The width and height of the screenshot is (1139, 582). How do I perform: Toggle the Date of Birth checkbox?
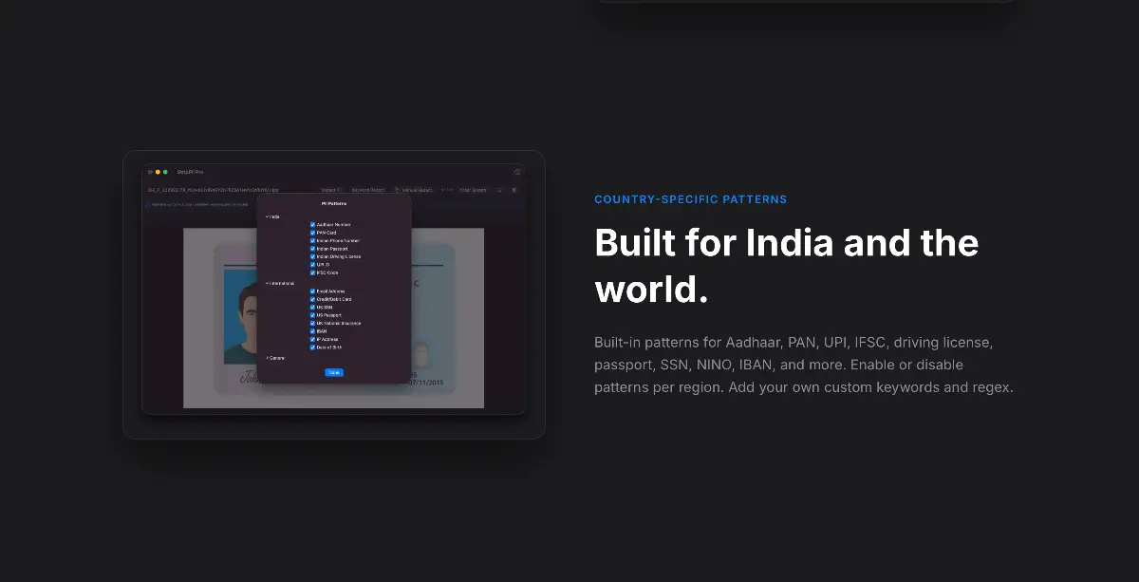(x=312, y=347)
